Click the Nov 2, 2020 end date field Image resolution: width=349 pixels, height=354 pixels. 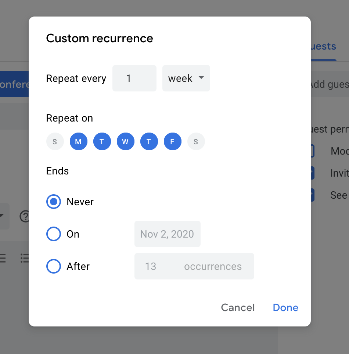pyautogui.click(x=168, y=234)
